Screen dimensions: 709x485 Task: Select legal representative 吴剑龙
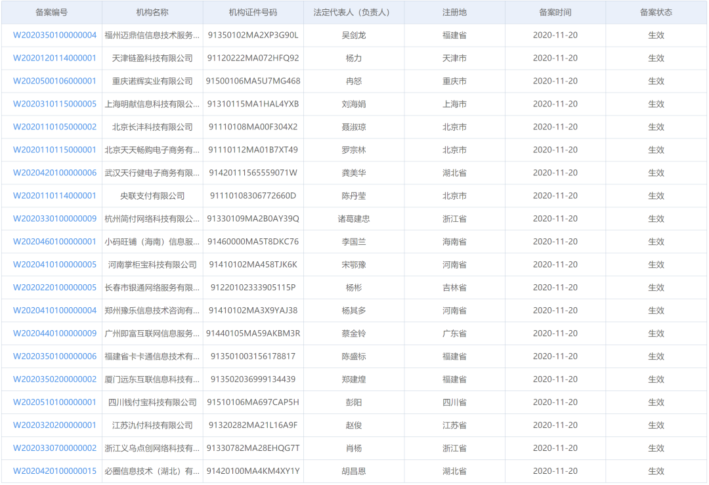click(x=354, y=35)
